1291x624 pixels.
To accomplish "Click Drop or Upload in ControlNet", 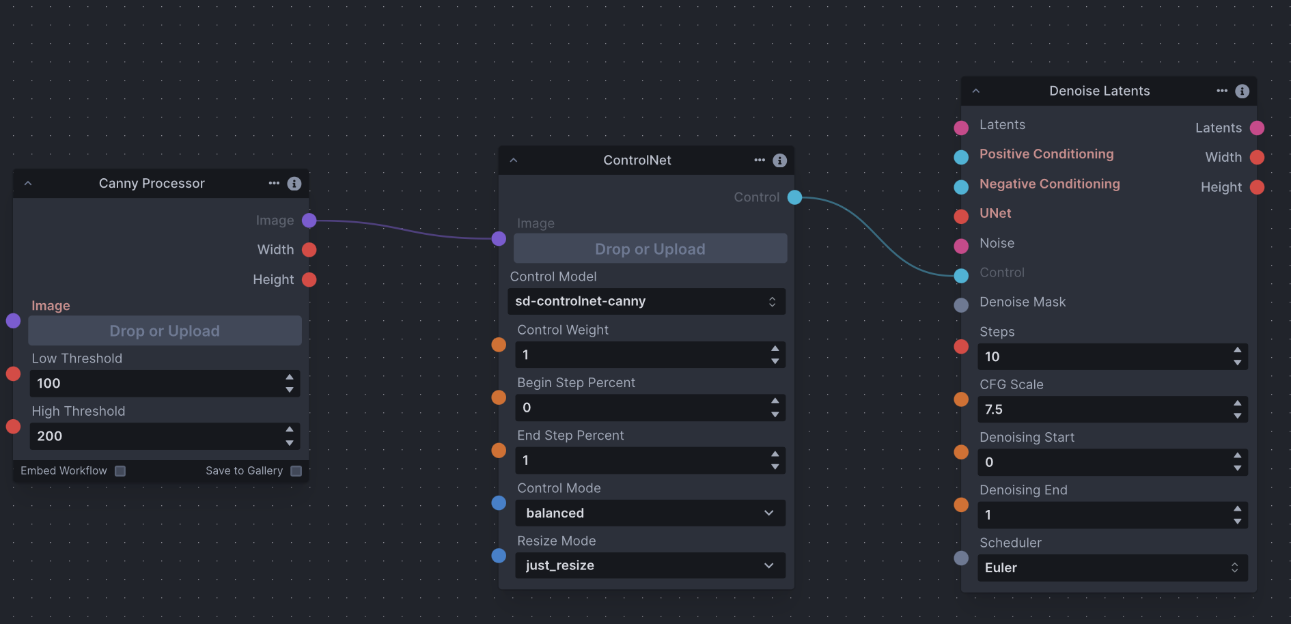I will [650, 249].
